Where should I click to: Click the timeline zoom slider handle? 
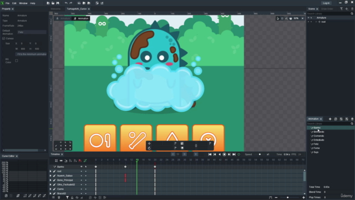pyautogui.click(x=287, y=198)
